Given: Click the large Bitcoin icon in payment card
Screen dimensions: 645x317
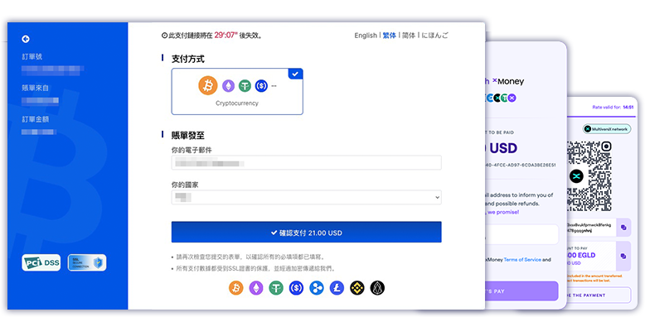Looking at the screenshot, I should [x=208, y=85].
